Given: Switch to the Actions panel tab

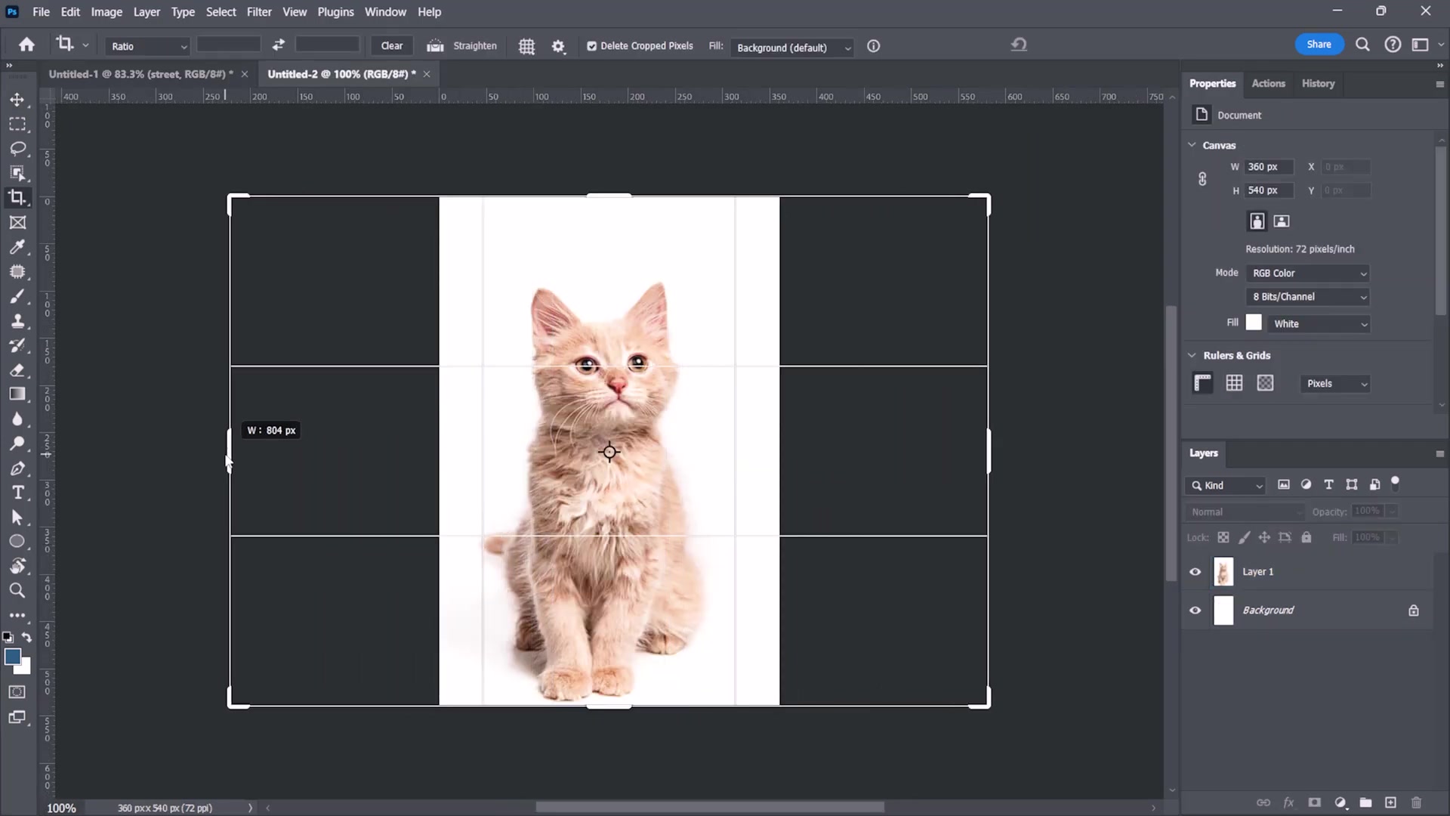Looking at the screenshot, I should point(1268,83).
